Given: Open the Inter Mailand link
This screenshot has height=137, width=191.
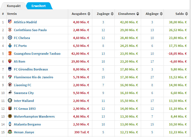Looking at the screenshot, I should (x=24, y=101).
